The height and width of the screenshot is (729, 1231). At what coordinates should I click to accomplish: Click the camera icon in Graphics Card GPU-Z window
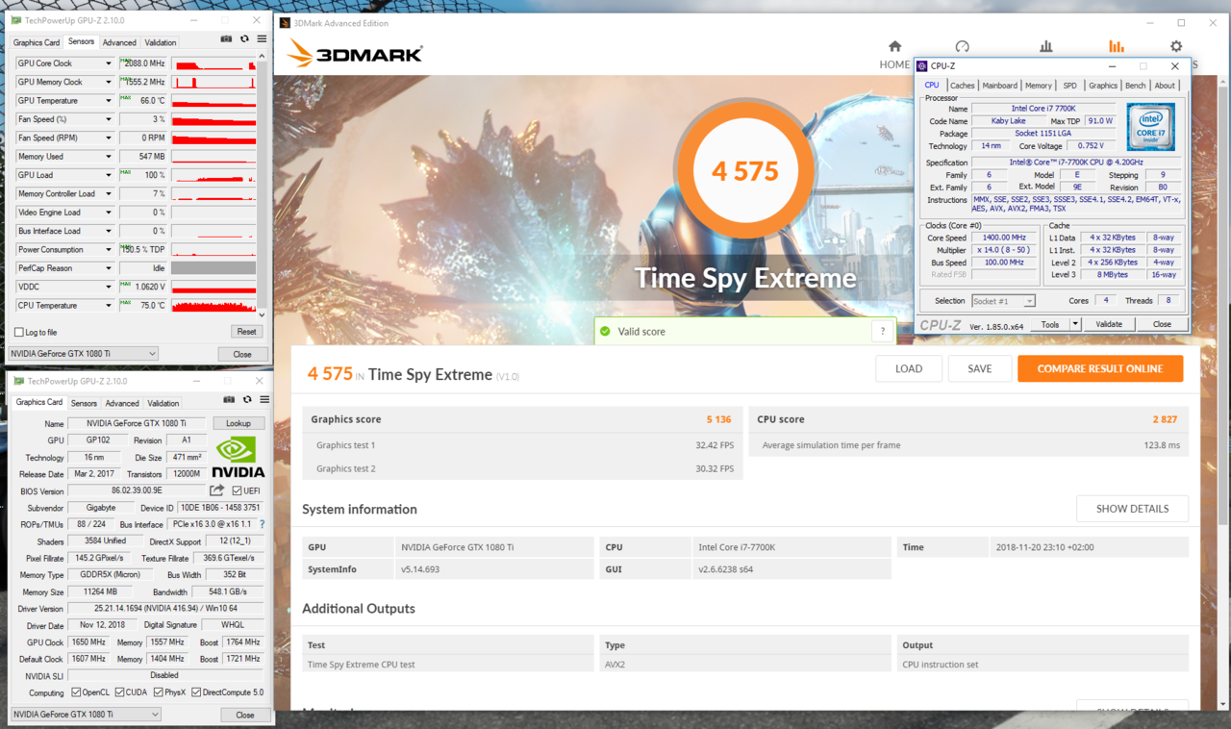(229, 399)
